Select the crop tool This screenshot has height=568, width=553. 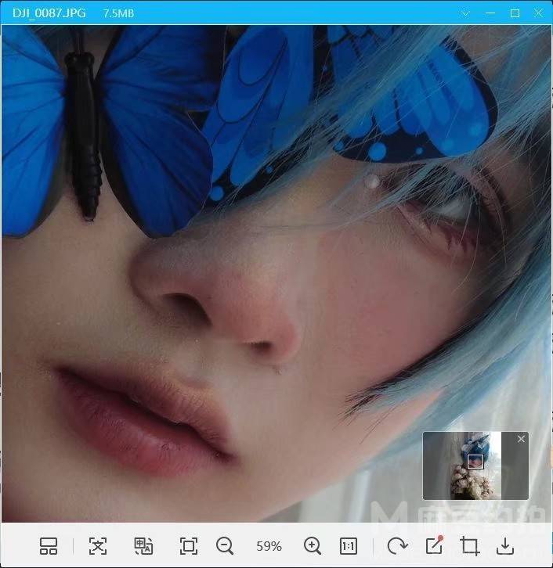coord(470,546)
